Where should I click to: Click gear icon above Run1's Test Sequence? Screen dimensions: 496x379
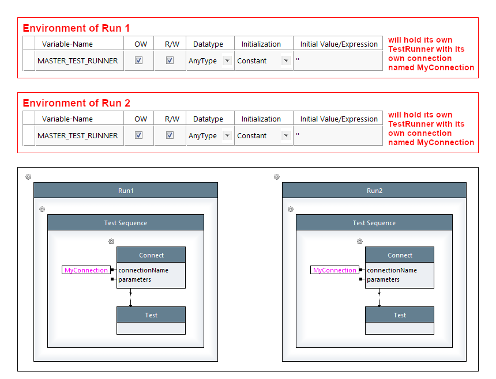click(x=42, y=210)
